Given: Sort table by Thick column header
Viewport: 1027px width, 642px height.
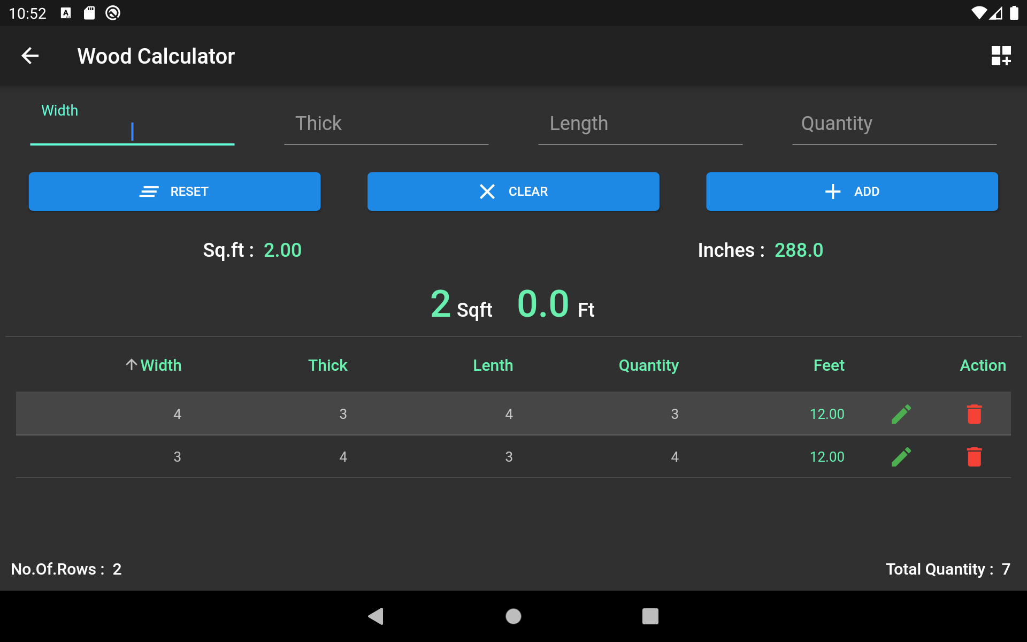Looking at the screenshot, I should click(327, 365).
